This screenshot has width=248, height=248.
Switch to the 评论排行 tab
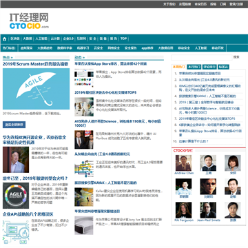coord(209,67)
